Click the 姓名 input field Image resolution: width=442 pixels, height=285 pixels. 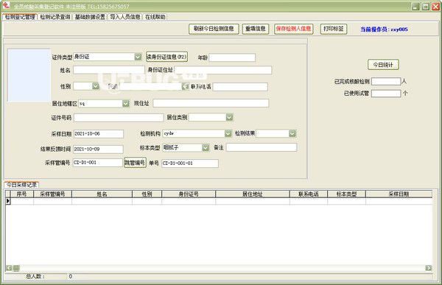[x=109, y=70]
